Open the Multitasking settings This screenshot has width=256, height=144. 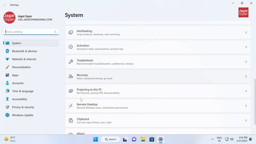[x=158, y=32]
